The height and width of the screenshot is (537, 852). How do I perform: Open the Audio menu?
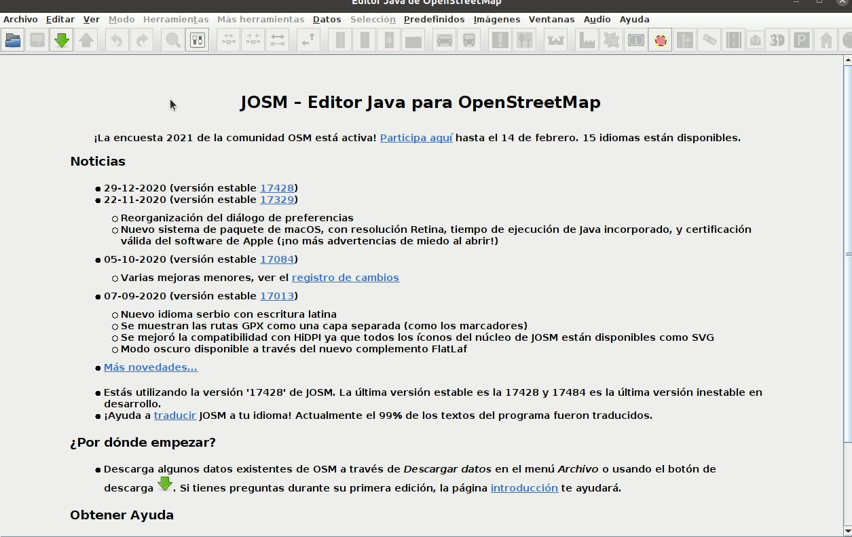pos(597,19)
